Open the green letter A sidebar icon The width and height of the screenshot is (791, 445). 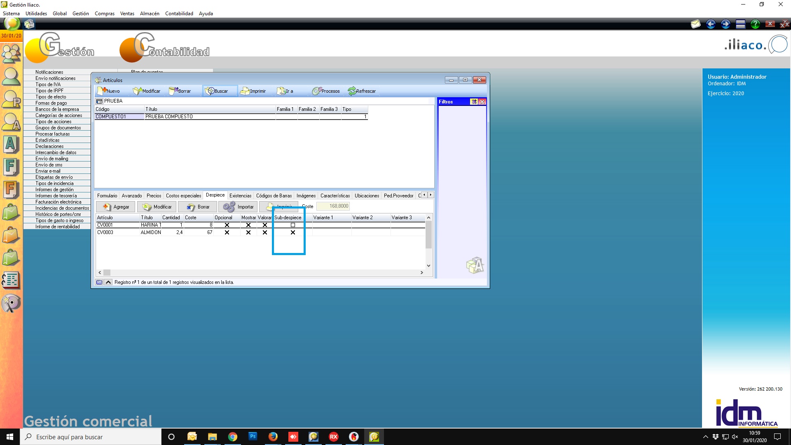coord(11,145)
